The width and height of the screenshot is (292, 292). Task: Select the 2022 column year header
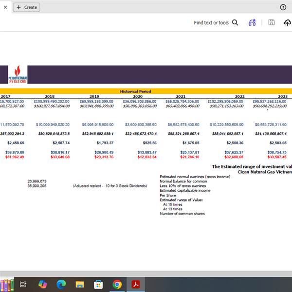point(239,96)
